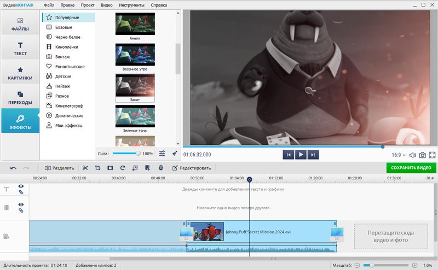
Task: Click the scissors cut icon in toolbar
Action: click(85, 168)
